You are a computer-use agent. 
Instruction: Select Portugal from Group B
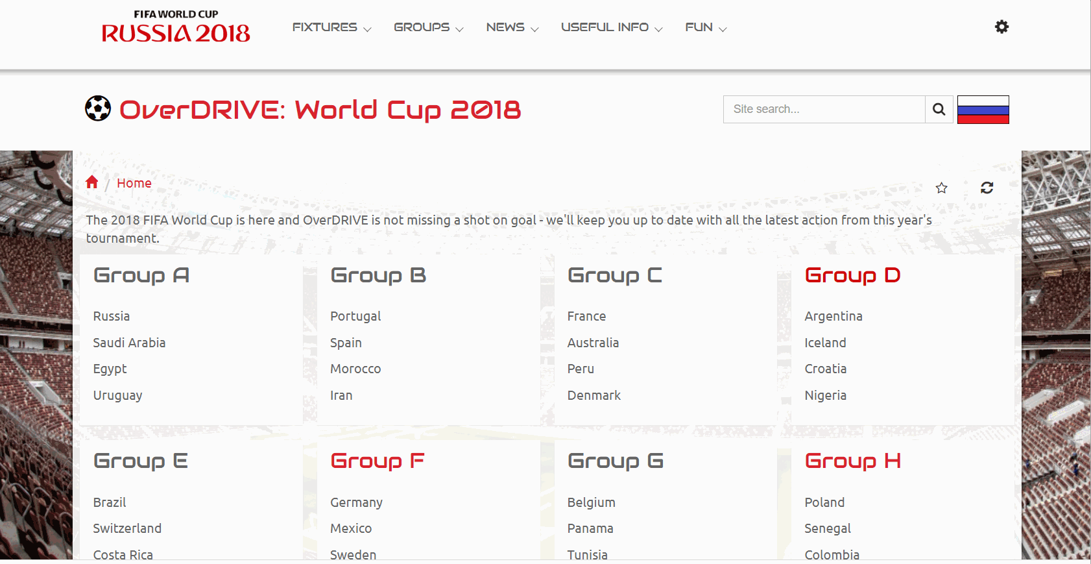click(355, 316)
